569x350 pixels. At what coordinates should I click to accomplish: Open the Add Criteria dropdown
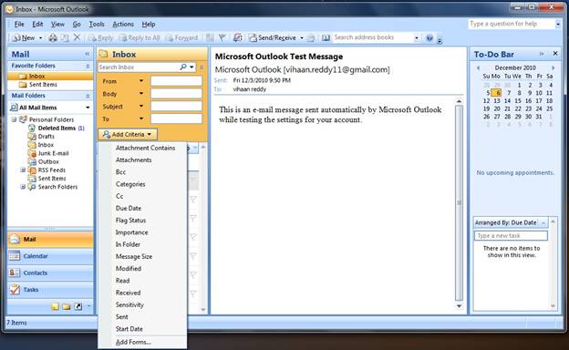tap(128, 134)
